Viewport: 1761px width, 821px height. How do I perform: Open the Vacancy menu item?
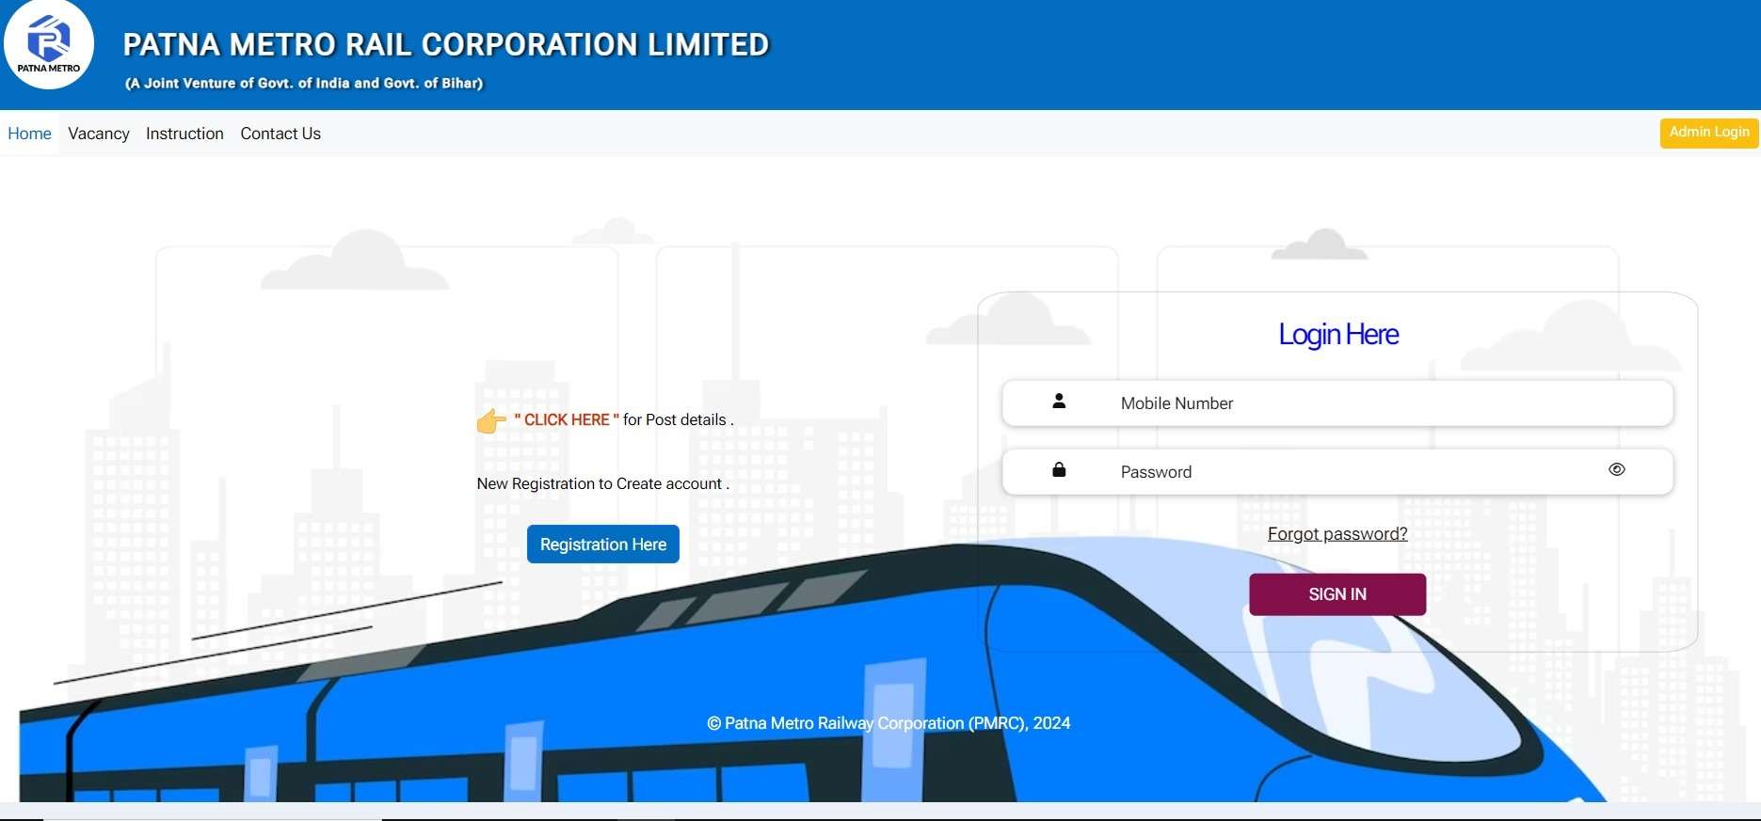click(x=99, y=134)
